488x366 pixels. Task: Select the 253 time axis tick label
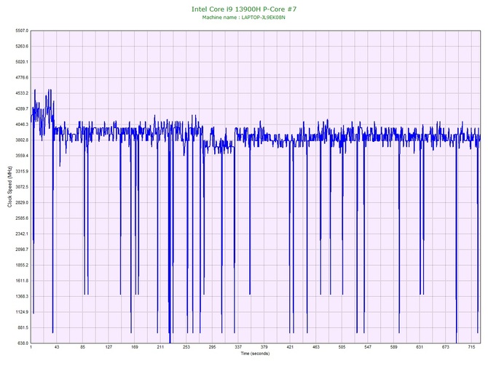[186, 347]
